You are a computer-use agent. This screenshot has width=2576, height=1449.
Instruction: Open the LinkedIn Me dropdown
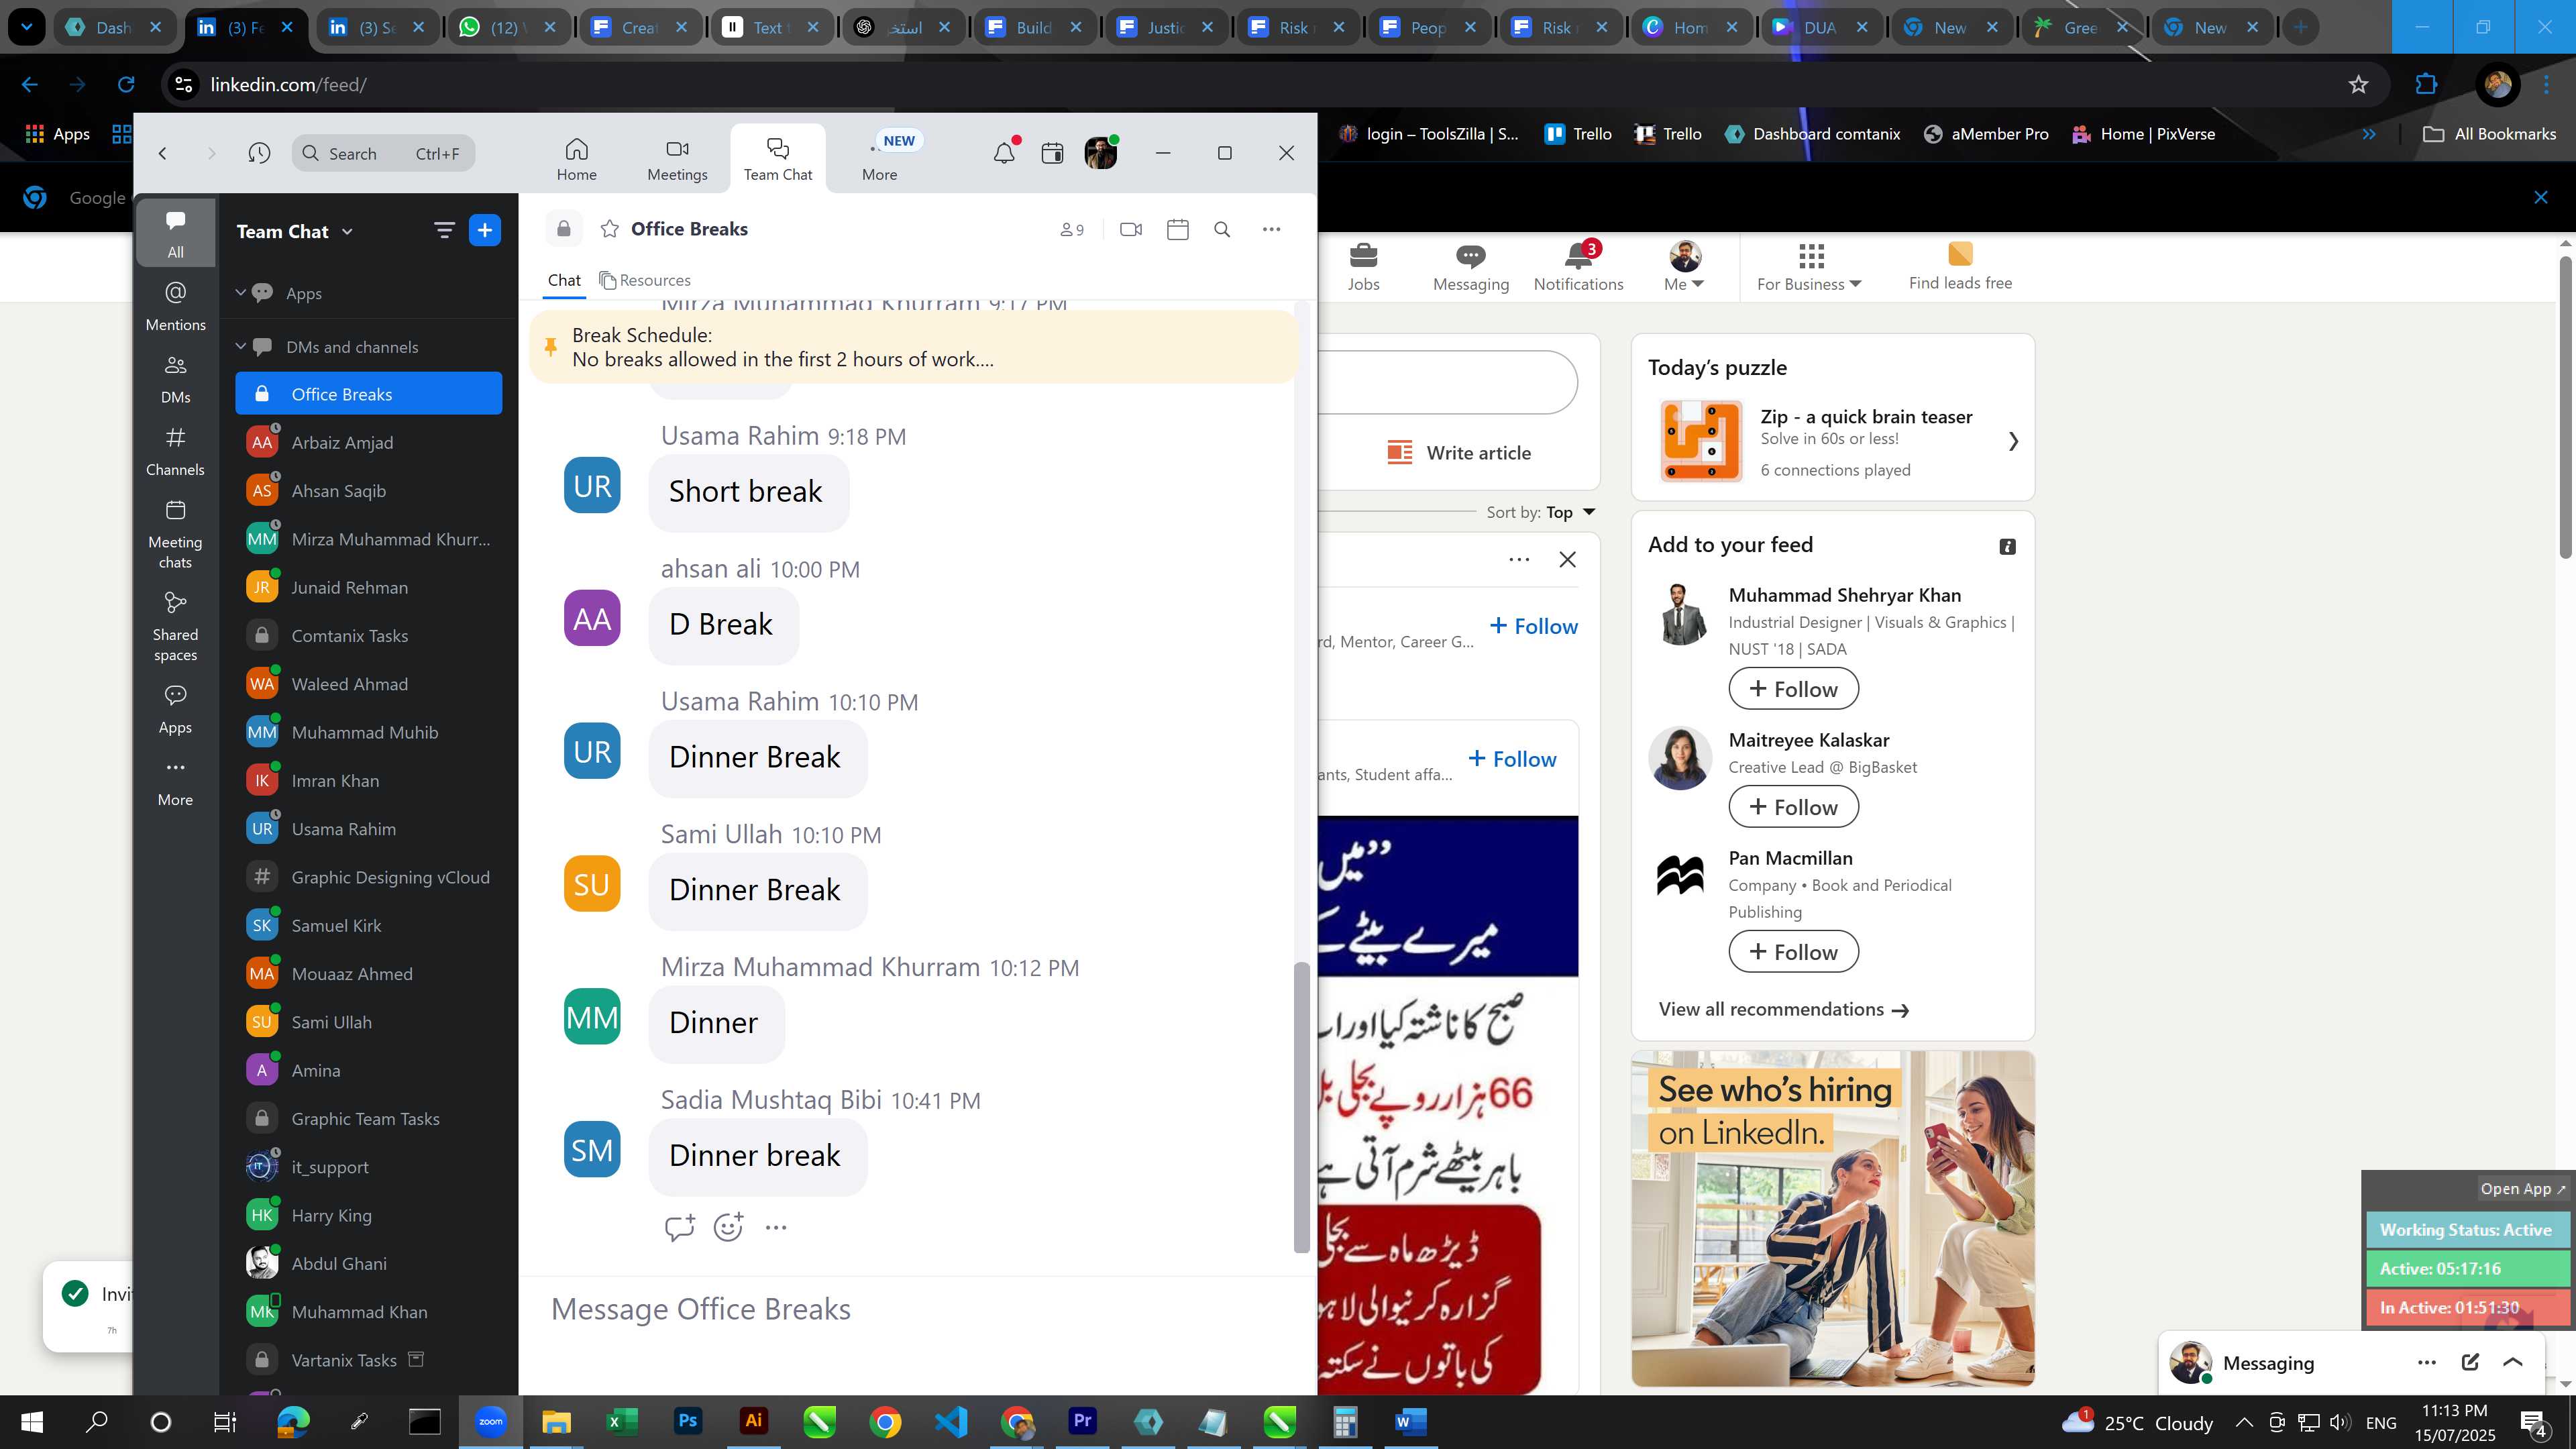pyautogui.click(x=1684, y=268)
